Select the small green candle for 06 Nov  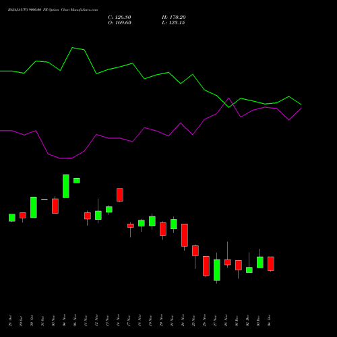tap(77, 181)
